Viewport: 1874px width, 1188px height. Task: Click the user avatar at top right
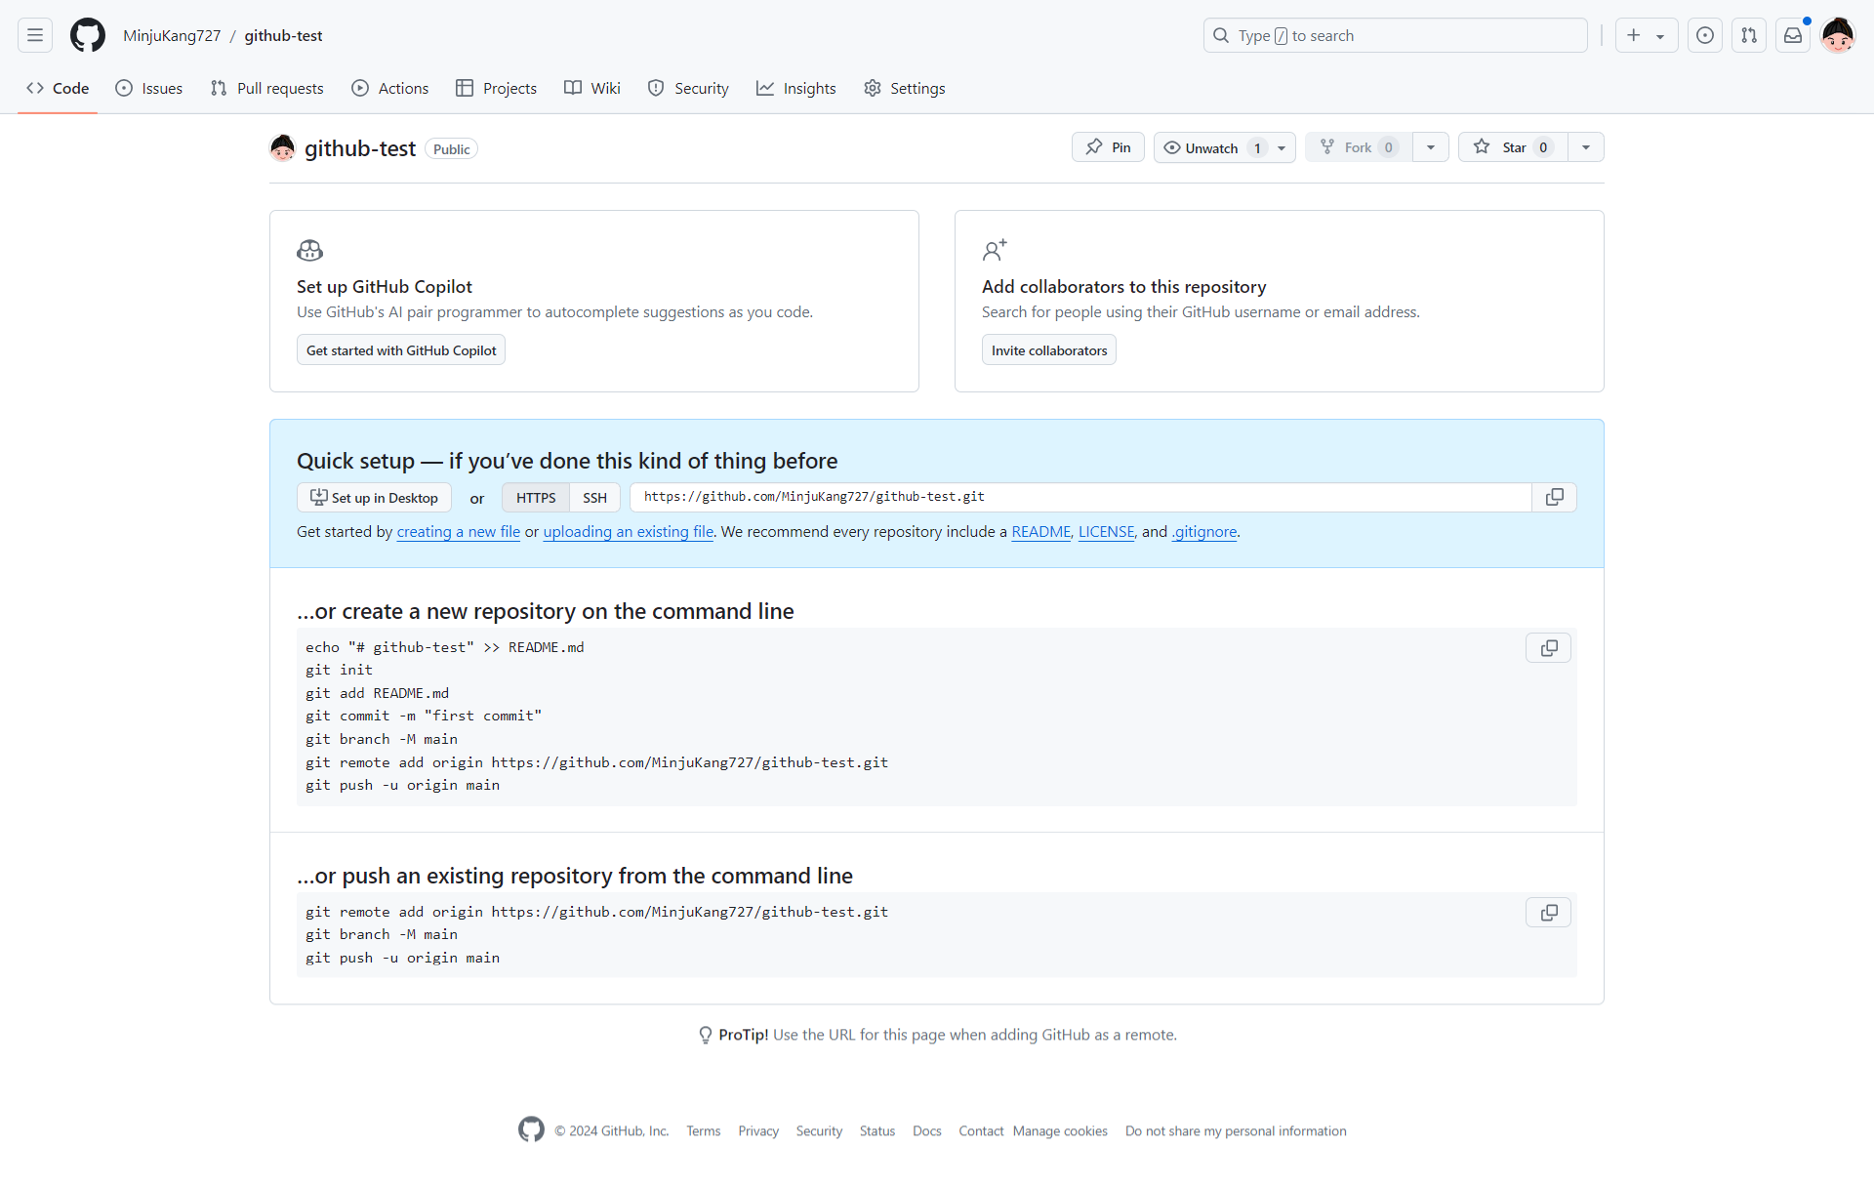[1838, 36]
